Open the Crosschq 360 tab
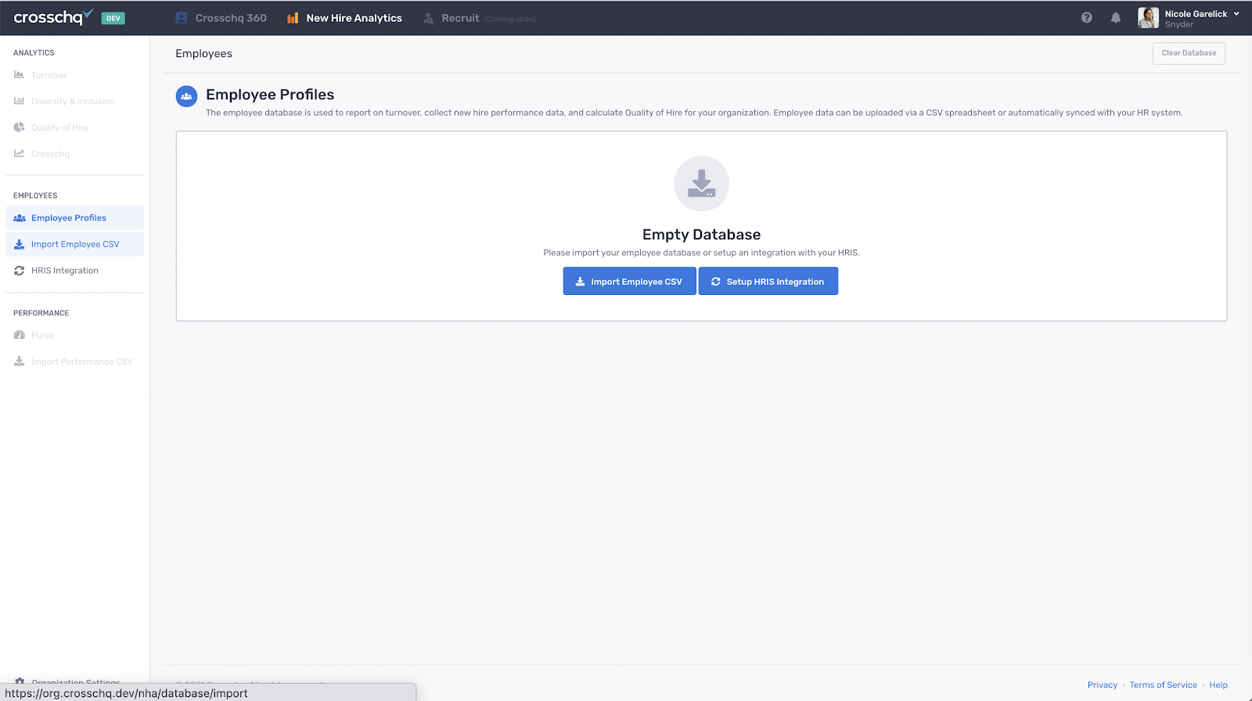The height and width of the screenshot is (701, 1252). 221,18
